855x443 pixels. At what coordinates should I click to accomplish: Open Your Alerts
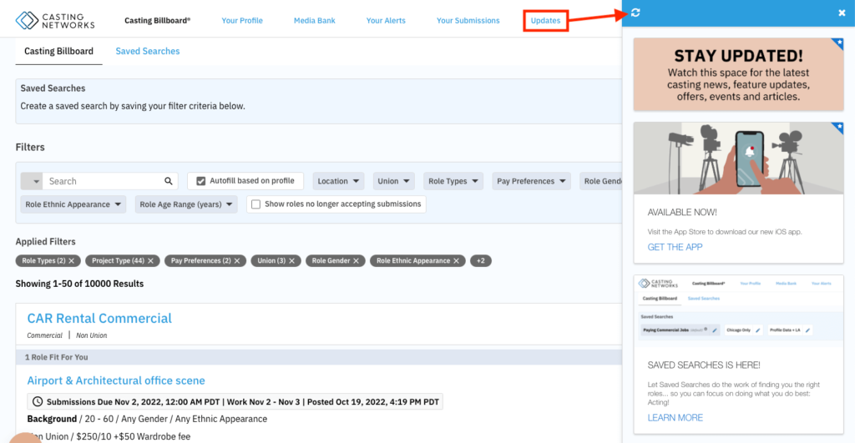click(386, 21)
